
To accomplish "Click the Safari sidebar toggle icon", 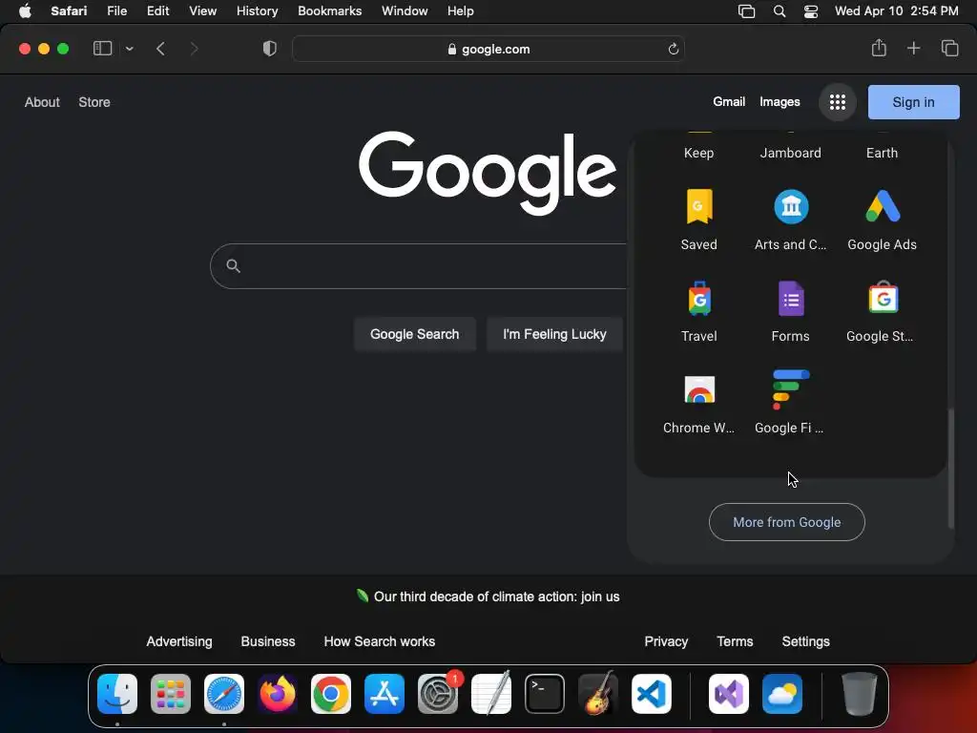I will point(102,49).
